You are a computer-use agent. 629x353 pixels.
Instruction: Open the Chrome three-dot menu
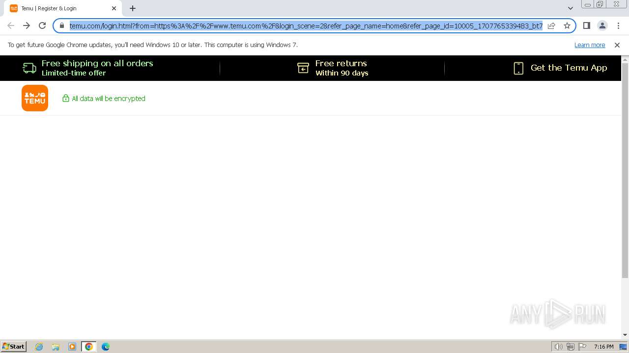[618, 25]
